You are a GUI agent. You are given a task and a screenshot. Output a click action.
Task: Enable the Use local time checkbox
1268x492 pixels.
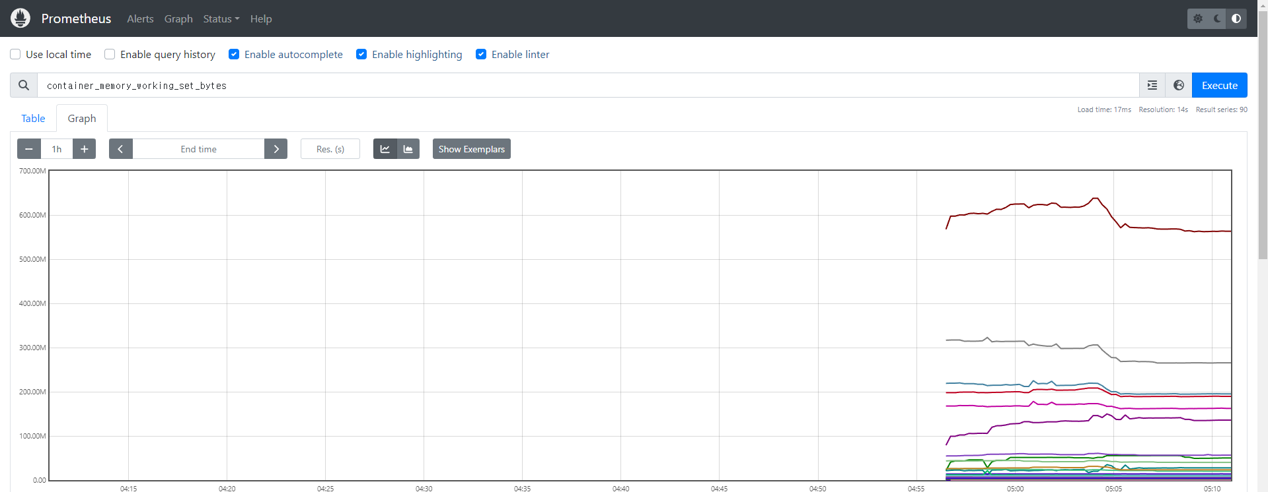[15, 54]
